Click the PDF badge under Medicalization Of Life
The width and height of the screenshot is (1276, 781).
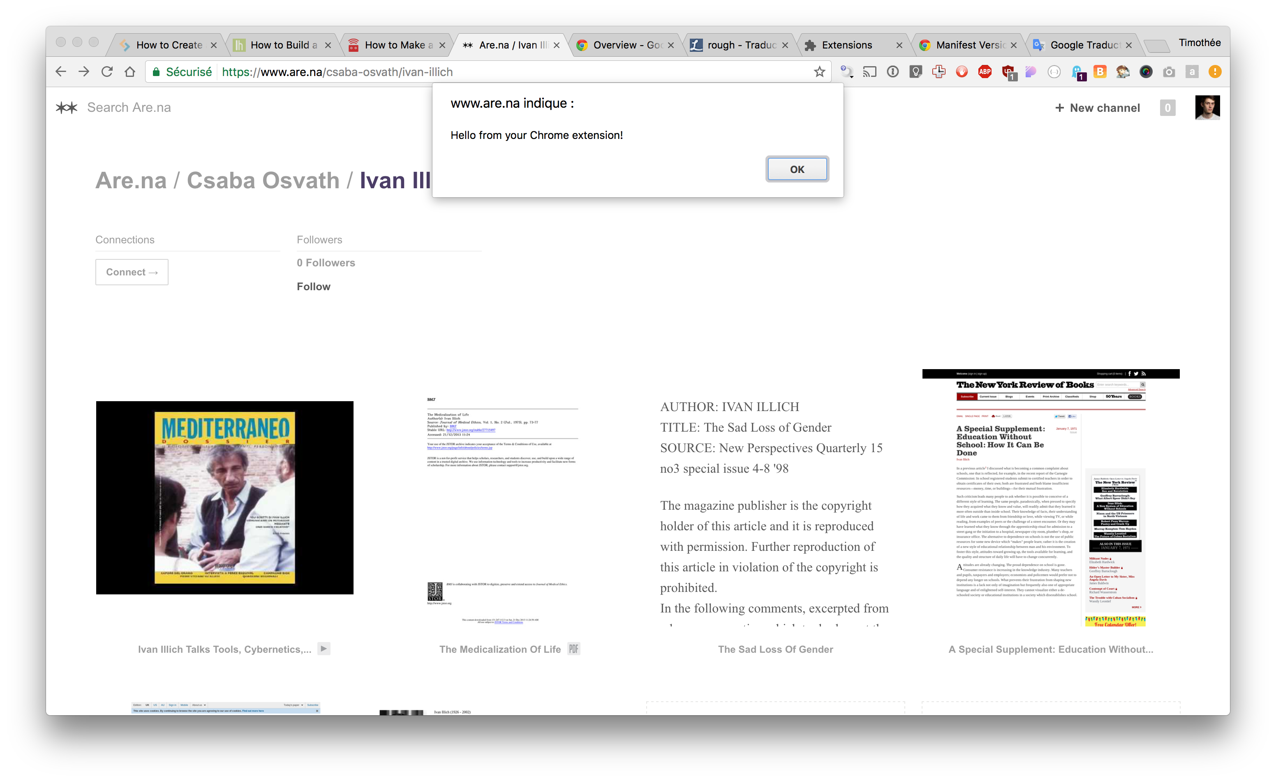(574, 649)
